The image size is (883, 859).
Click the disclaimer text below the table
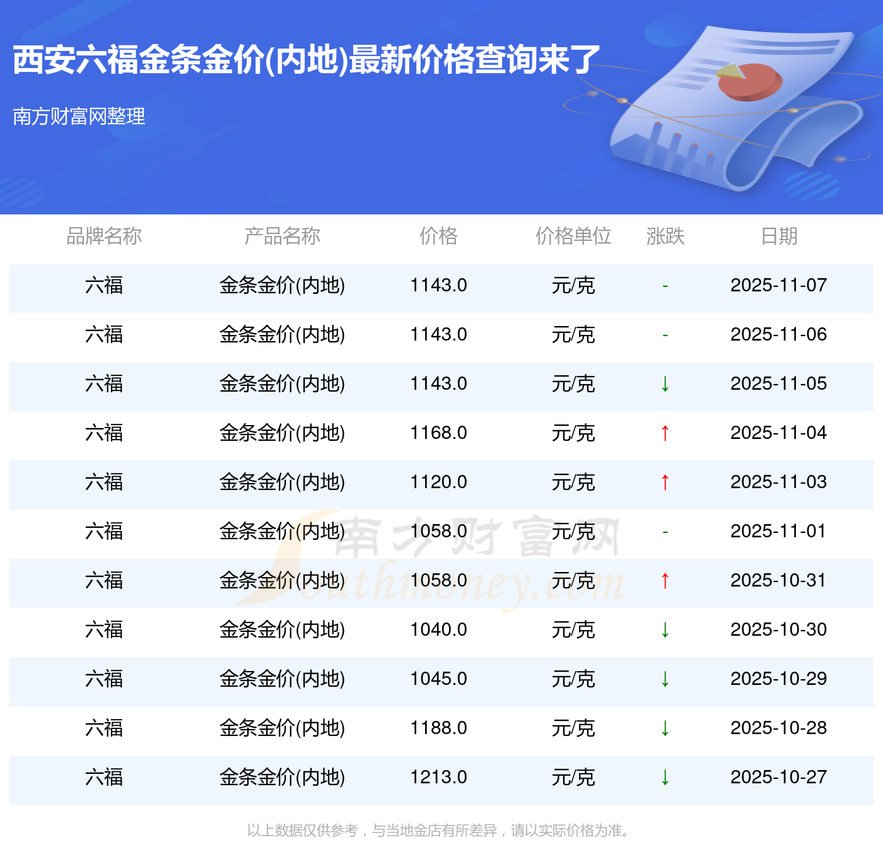point(440,831)
